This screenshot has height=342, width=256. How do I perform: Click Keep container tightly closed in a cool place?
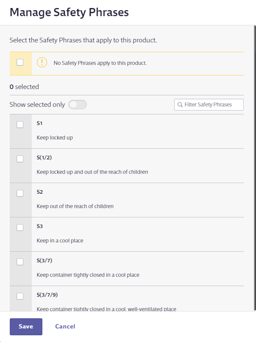point(88,275)
